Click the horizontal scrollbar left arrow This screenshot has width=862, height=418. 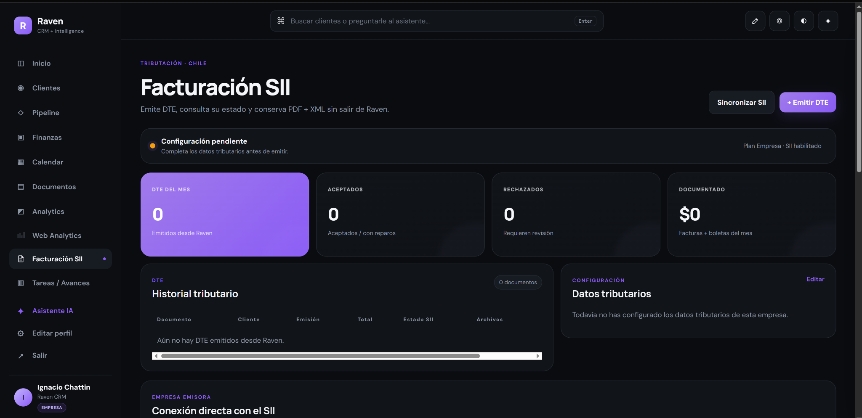pyautogui.click(x=156, y=356)
